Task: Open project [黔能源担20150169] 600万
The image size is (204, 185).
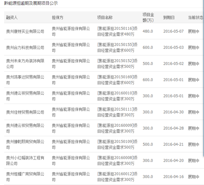Action: click(x=117, y=80)
